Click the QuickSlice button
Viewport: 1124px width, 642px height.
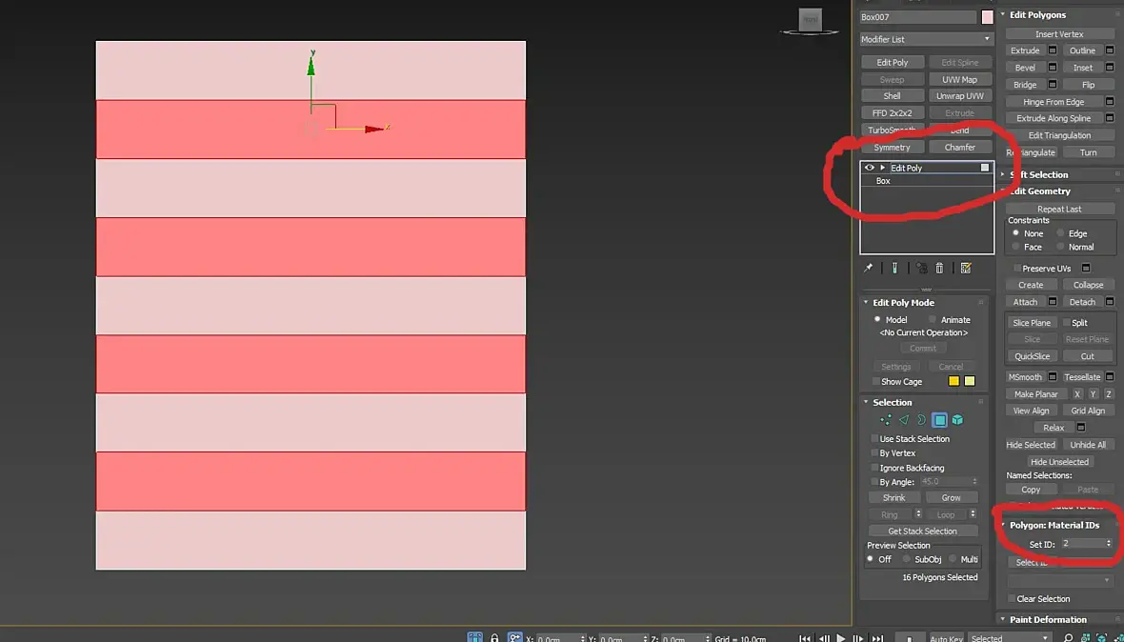(x=1033, y=356)
